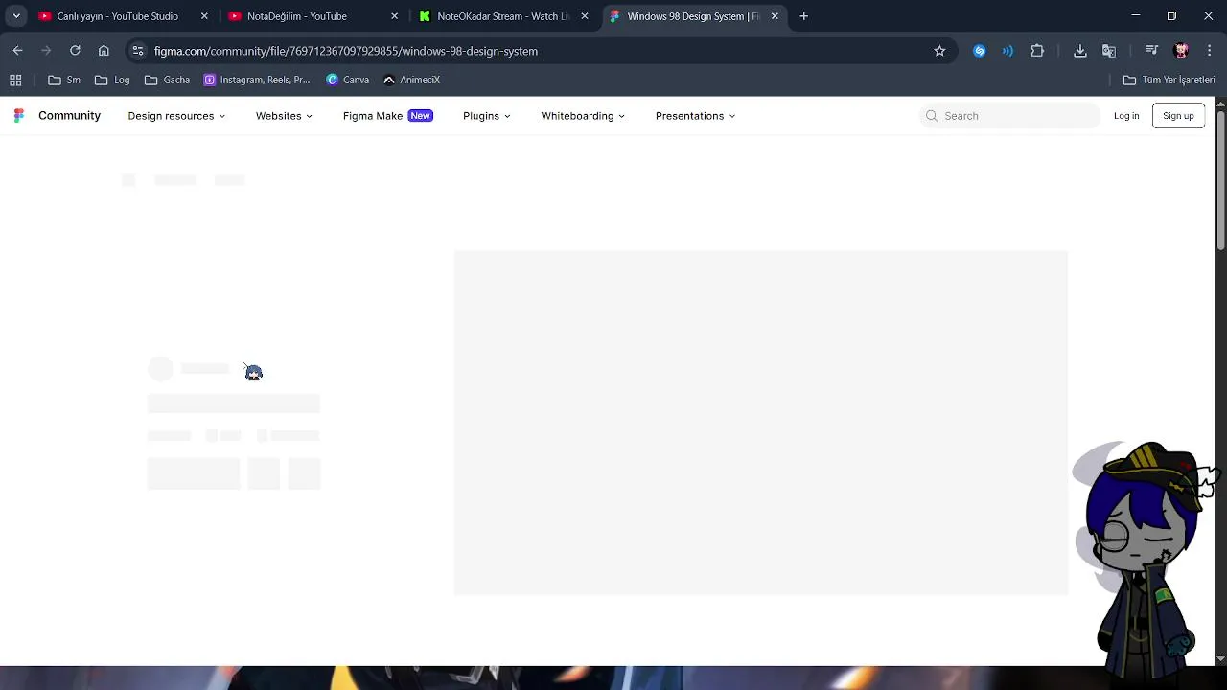View site information for figma.com
This screenshot has width=1227, height=690.
pyautogui.click(x=138, y=51)
